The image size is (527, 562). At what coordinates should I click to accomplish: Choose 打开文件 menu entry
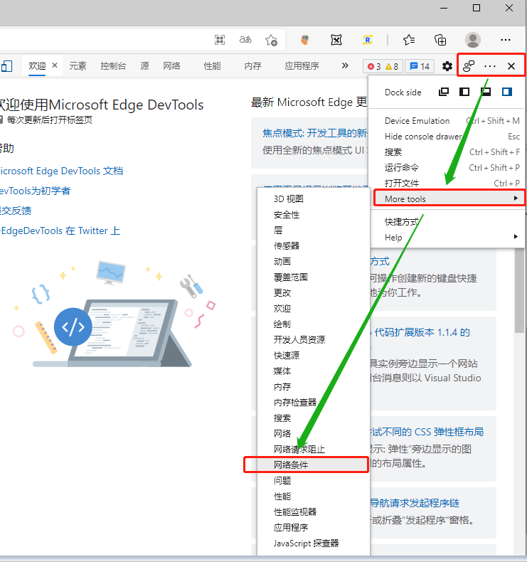(446, 183)
